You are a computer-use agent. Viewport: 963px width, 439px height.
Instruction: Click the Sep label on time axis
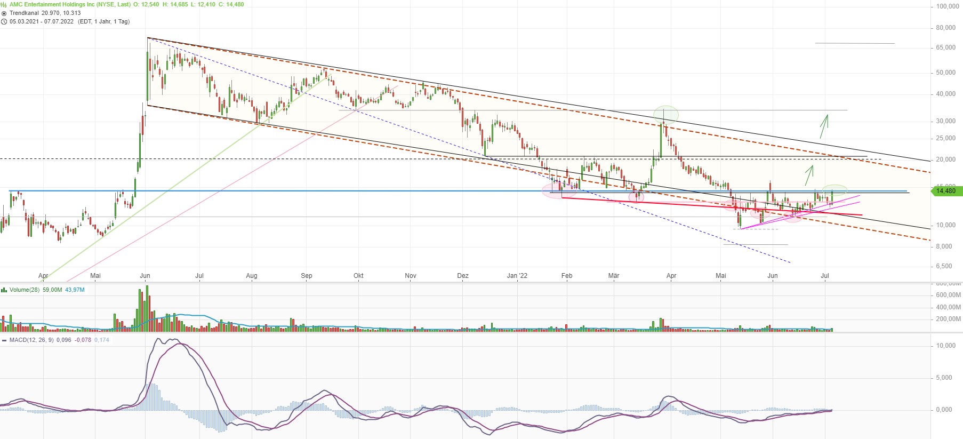pyautogui.click(x=307, y=276)
